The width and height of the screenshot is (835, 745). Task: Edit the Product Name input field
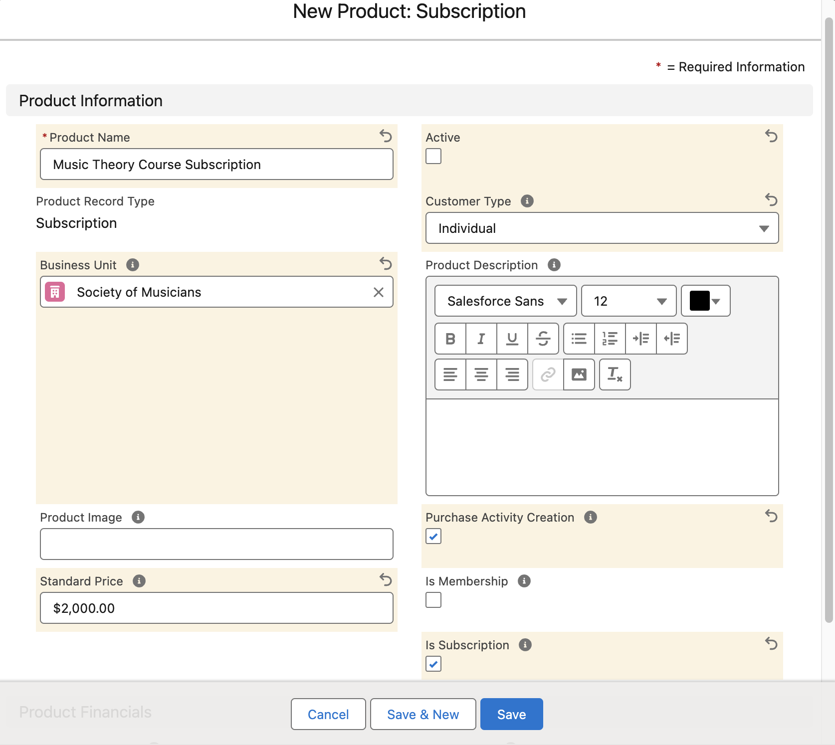[216, 164]
